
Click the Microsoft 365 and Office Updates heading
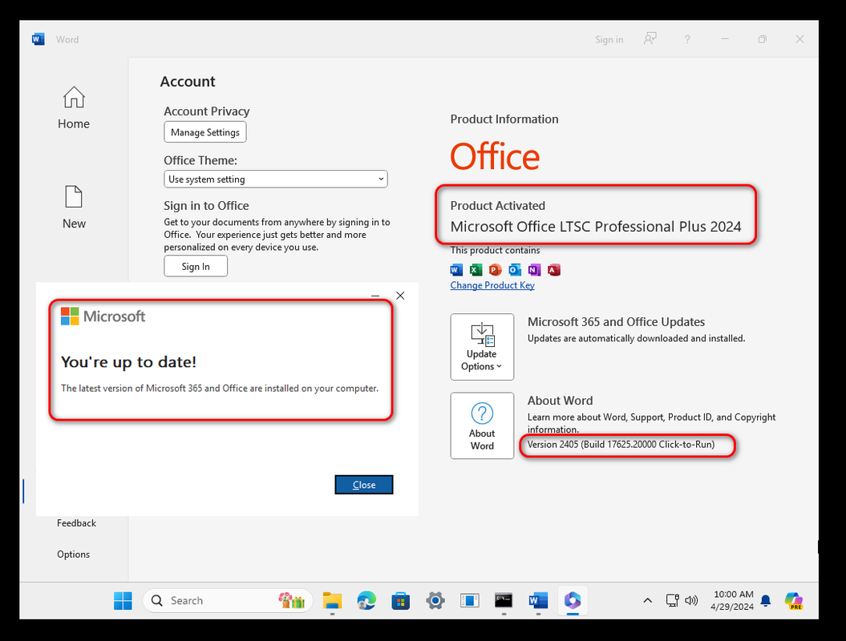coord(616,322)
